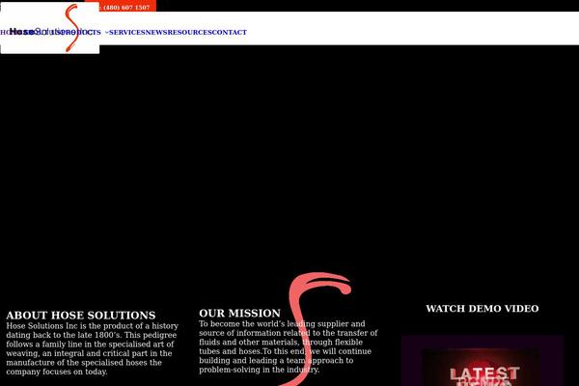Click the Hose Solutions Inc logo
Viewport: 579px width, 386px height.
pos(50,28)
